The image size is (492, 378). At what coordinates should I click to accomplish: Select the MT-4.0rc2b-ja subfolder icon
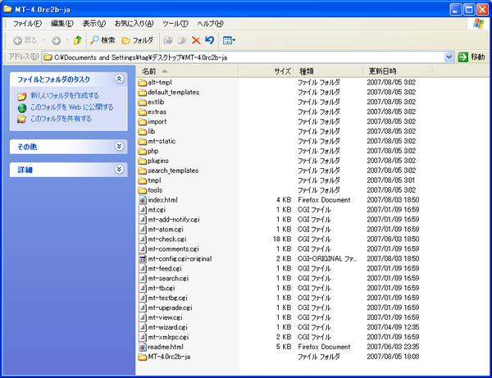[143, 357]
